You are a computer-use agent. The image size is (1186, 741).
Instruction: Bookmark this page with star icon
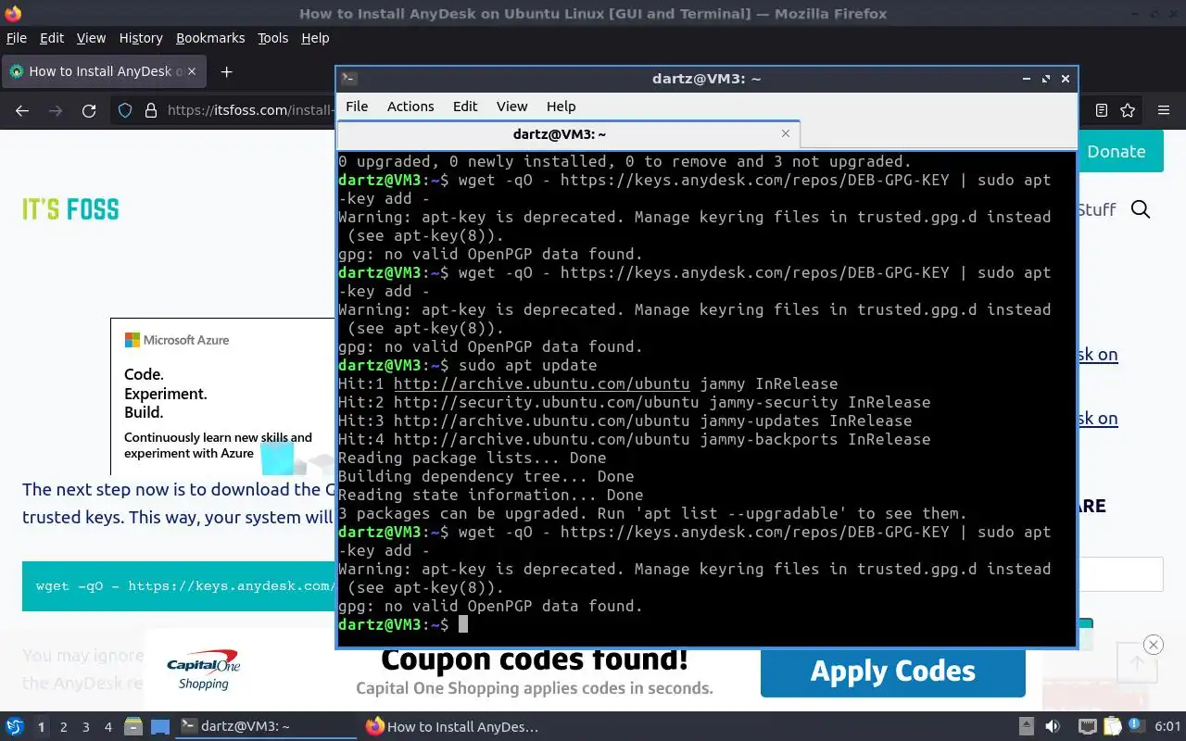click(1128, 110)
